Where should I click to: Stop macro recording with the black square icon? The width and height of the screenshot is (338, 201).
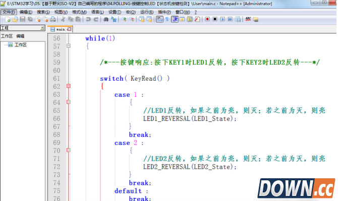point(215,19)
